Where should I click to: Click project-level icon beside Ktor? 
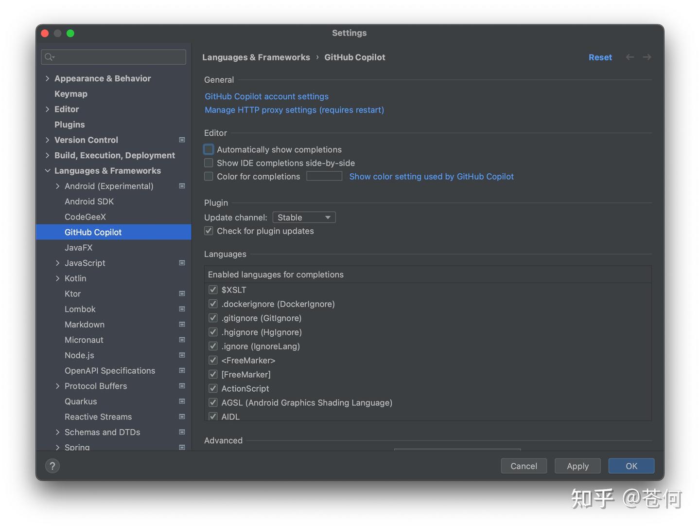point(182,293)
